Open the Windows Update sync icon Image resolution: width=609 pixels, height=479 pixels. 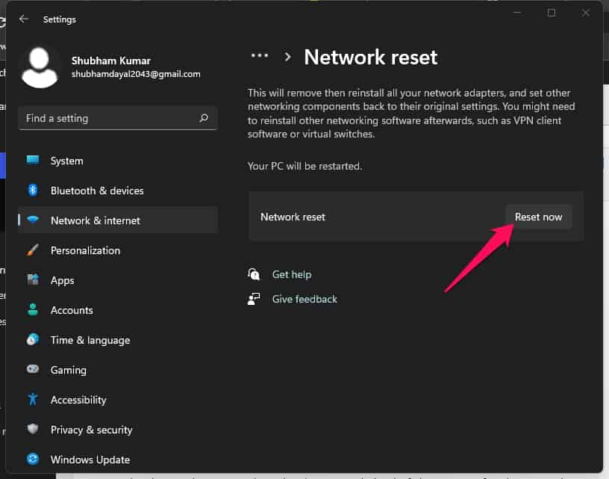[33, 460]
